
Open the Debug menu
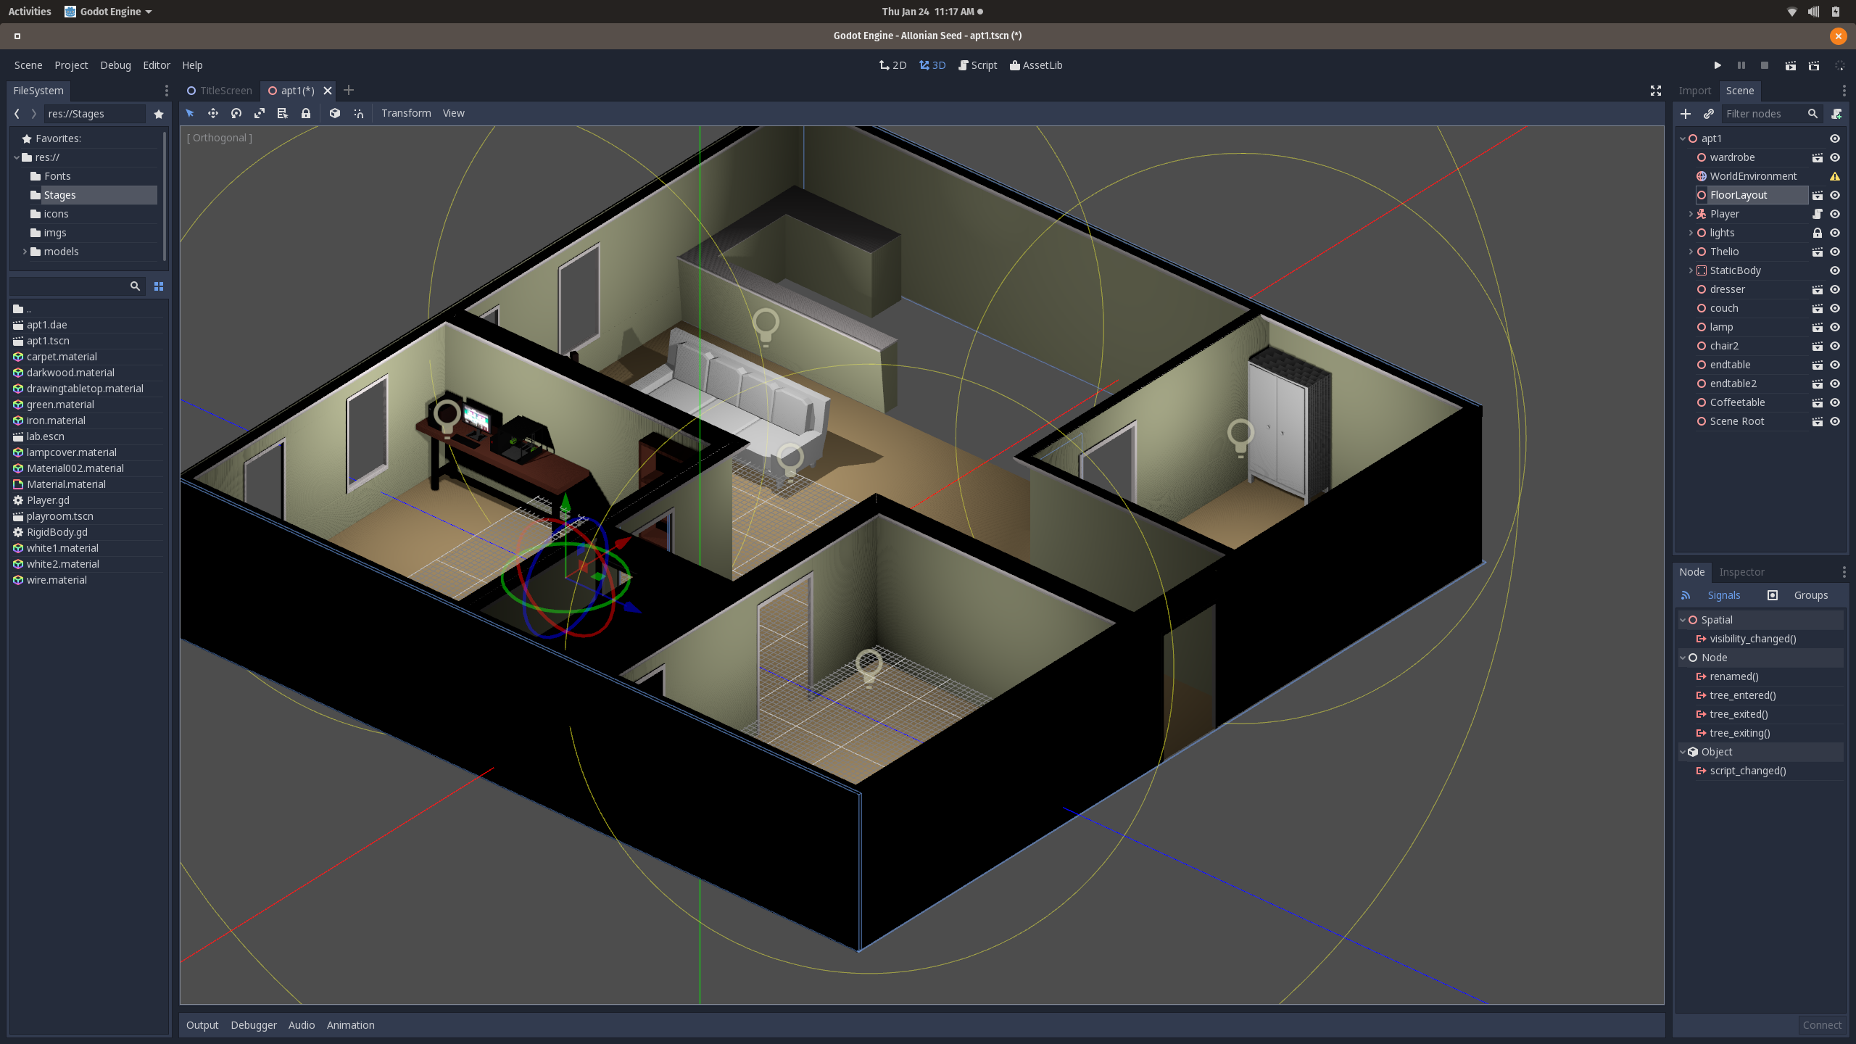(x=115, y=65)
